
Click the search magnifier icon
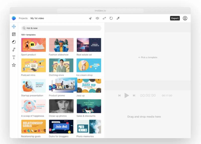24,28
